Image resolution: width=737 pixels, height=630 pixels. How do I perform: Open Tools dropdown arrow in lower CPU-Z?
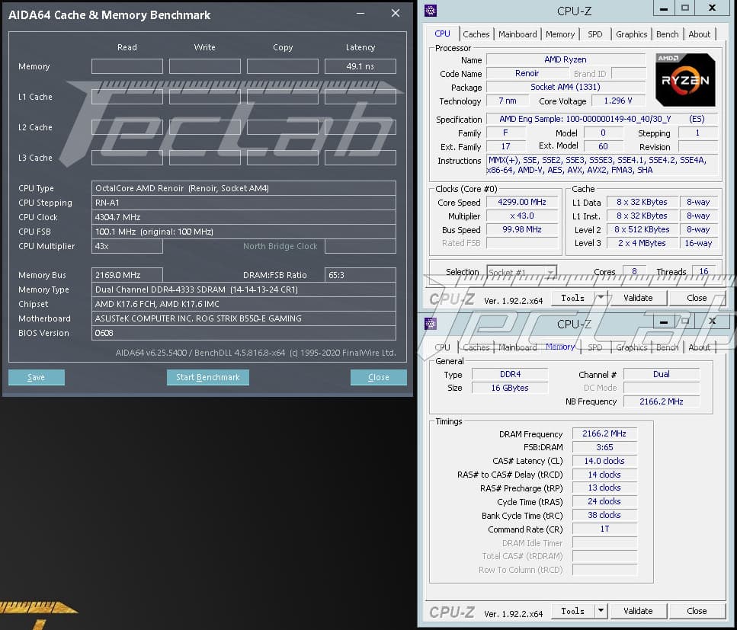pyautogui.click(x=601, y=611)
